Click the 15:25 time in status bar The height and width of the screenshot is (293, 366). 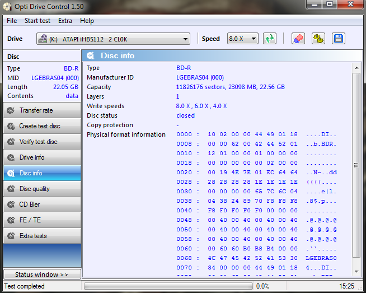[346, 286]
